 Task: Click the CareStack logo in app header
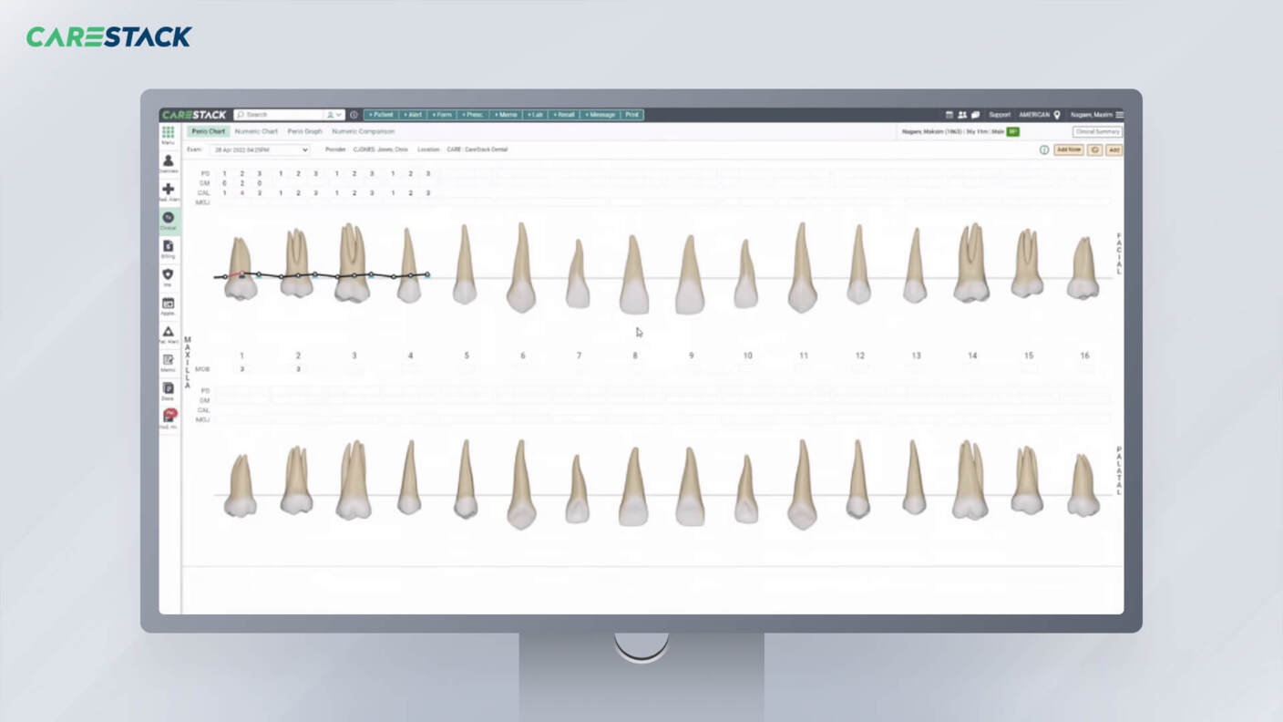[194, 115]
